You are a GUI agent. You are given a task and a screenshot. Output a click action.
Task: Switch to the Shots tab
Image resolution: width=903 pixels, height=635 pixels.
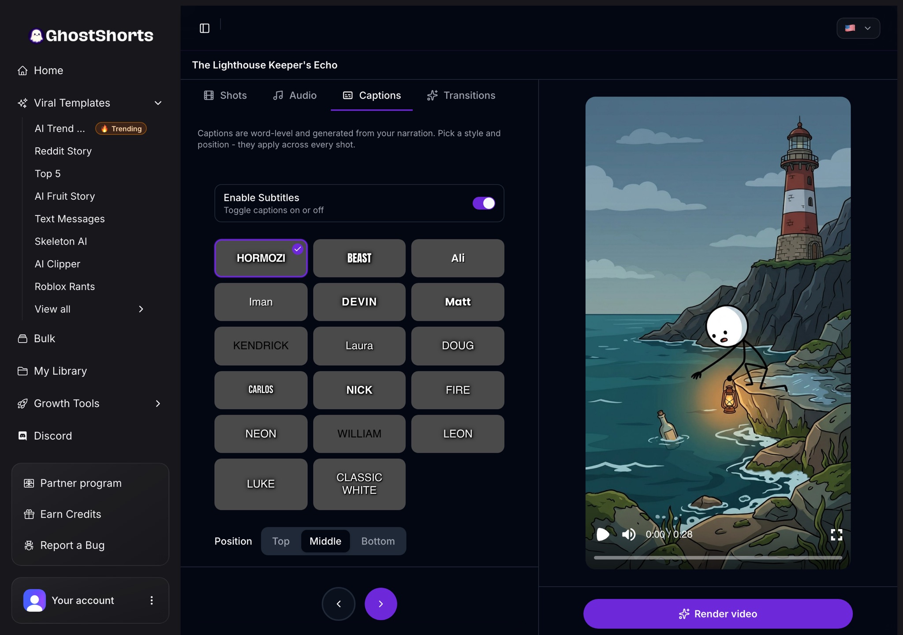tap(225, 96)
